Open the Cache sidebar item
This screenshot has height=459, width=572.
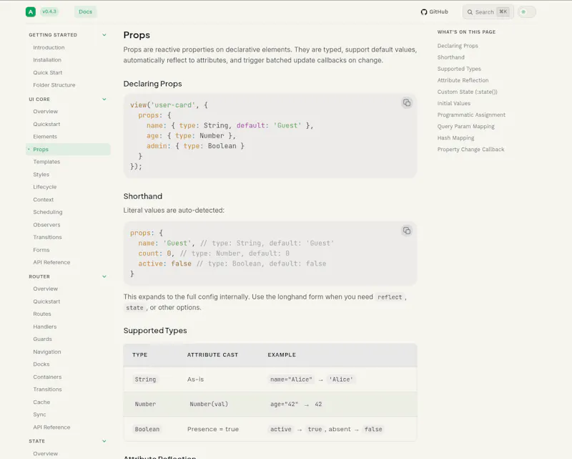[x=41, y=402]
